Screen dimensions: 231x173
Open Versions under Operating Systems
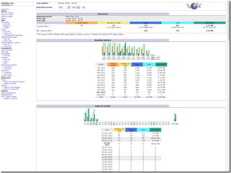[8, 67]
